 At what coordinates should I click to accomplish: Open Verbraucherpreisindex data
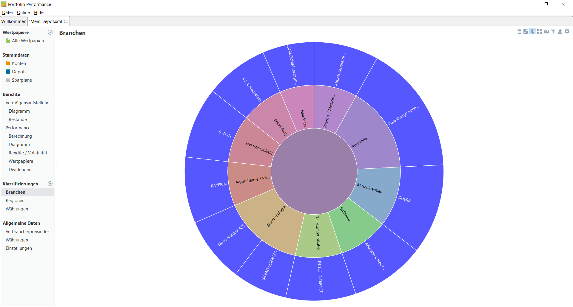click(27, 232)
